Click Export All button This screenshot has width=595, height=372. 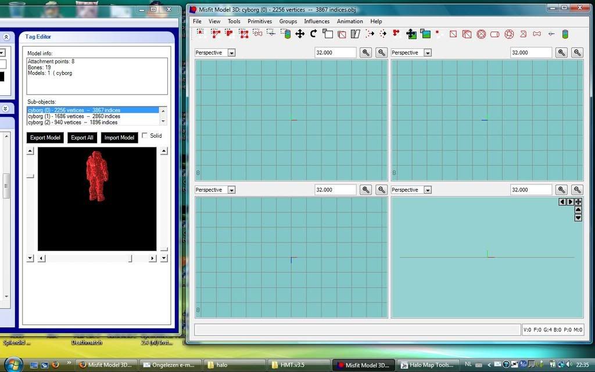pyautogui.click(x=82, y=137)
